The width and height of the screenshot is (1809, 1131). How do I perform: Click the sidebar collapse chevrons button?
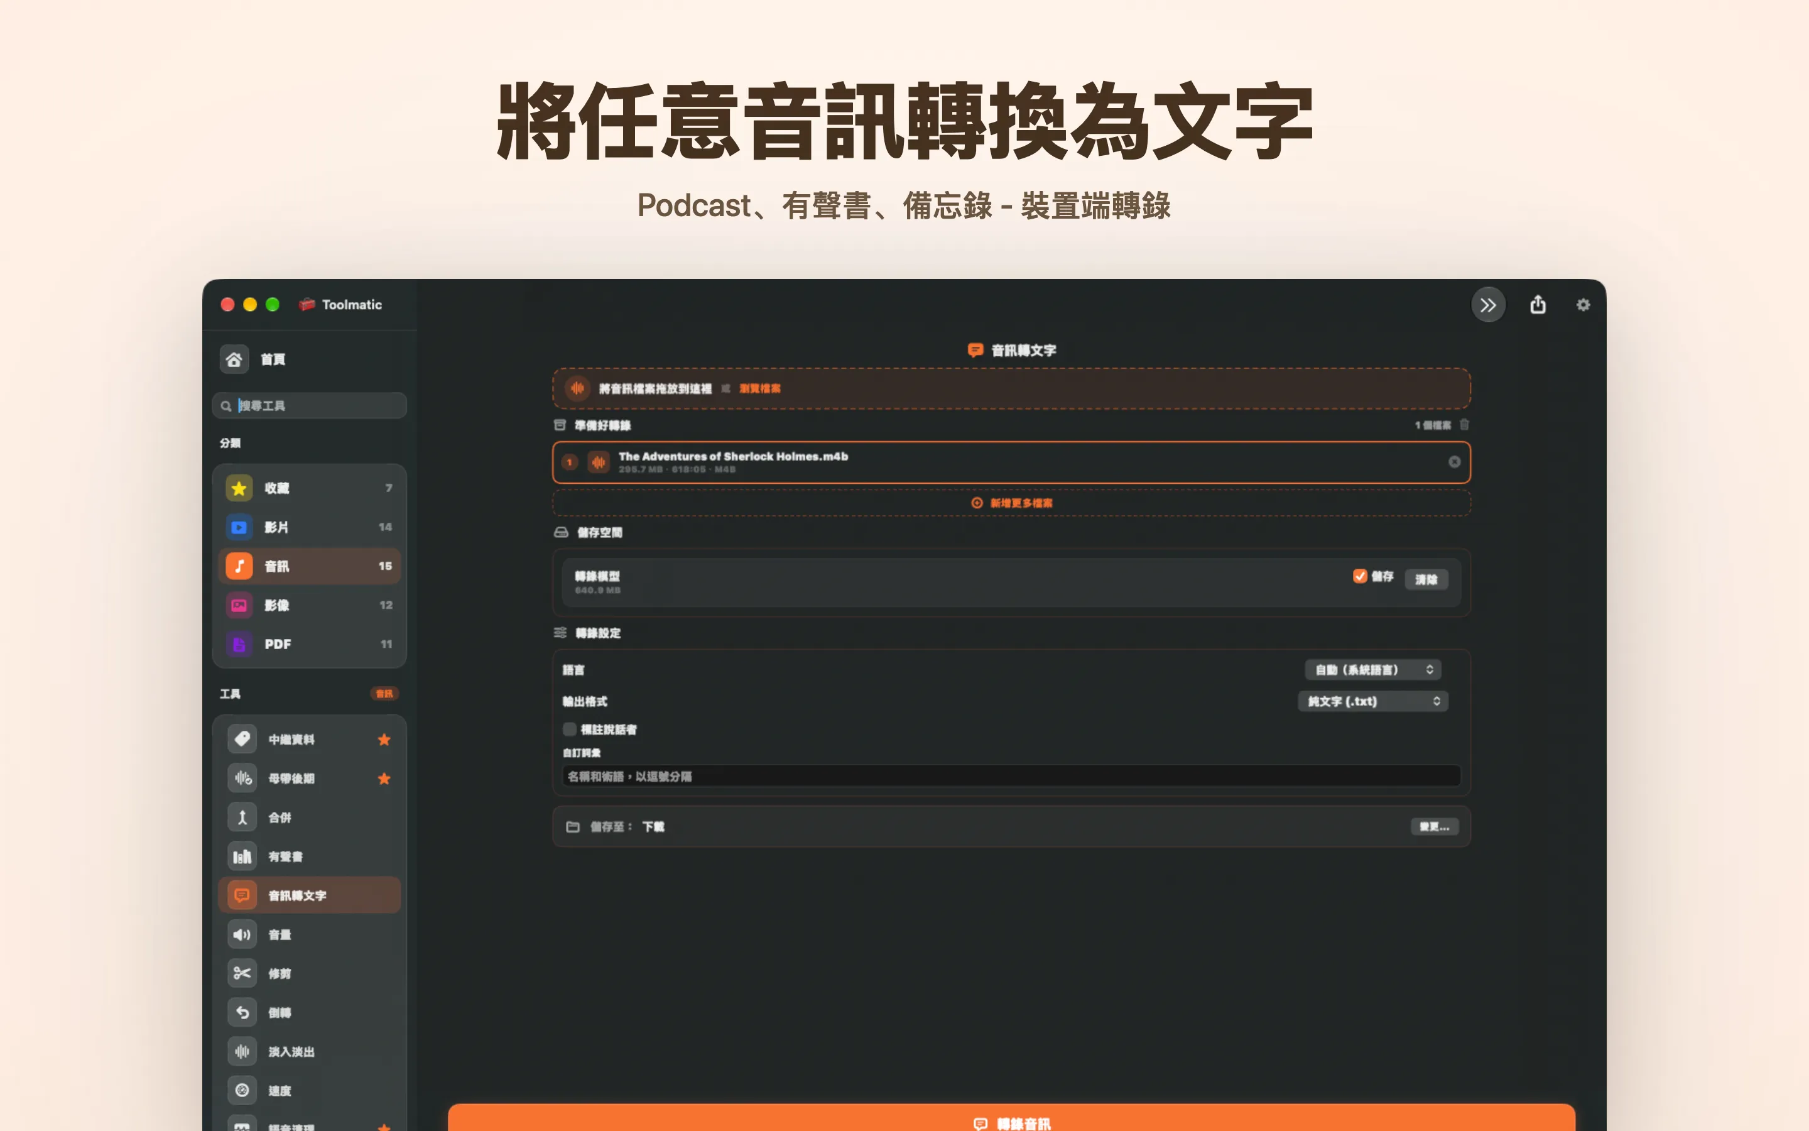(x=1488, y=305)
